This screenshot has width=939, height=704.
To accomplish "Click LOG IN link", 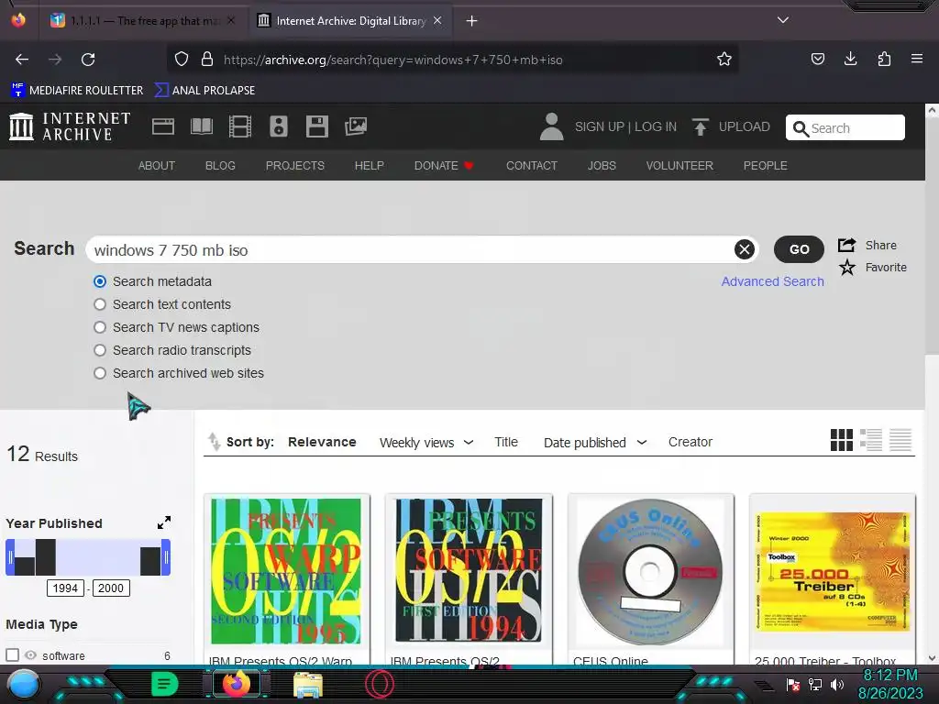I will pos(656,126).
